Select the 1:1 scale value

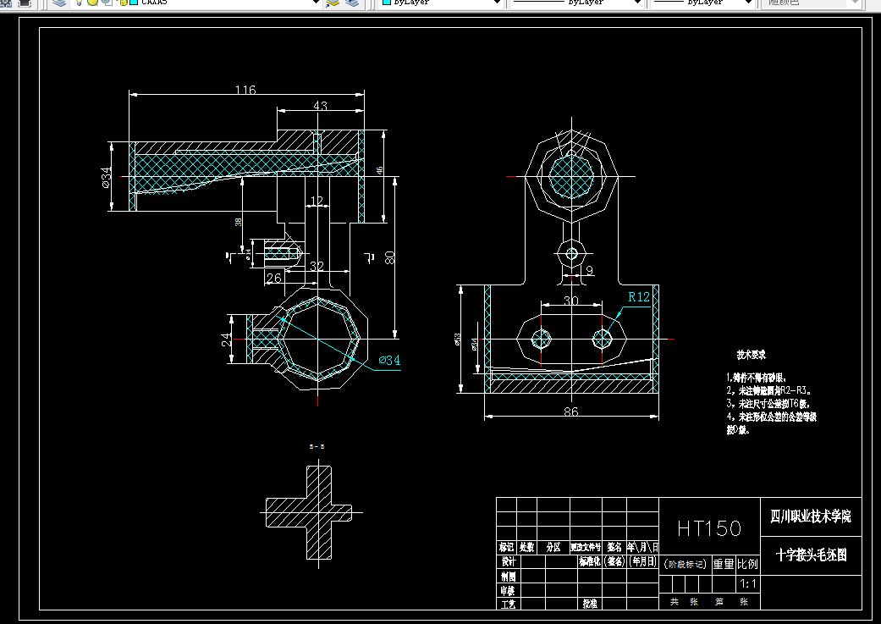(748, 584)
